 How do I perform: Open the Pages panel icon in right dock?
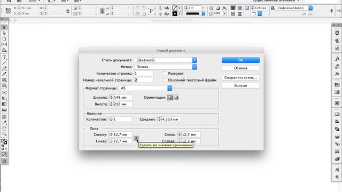337,114
